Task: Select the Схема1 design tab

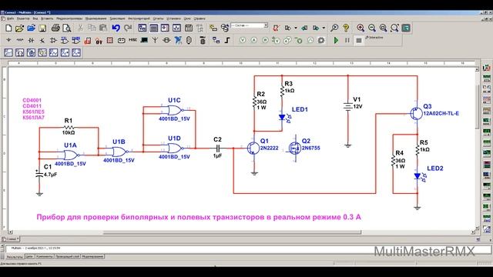Action: (x=11, y=239)
